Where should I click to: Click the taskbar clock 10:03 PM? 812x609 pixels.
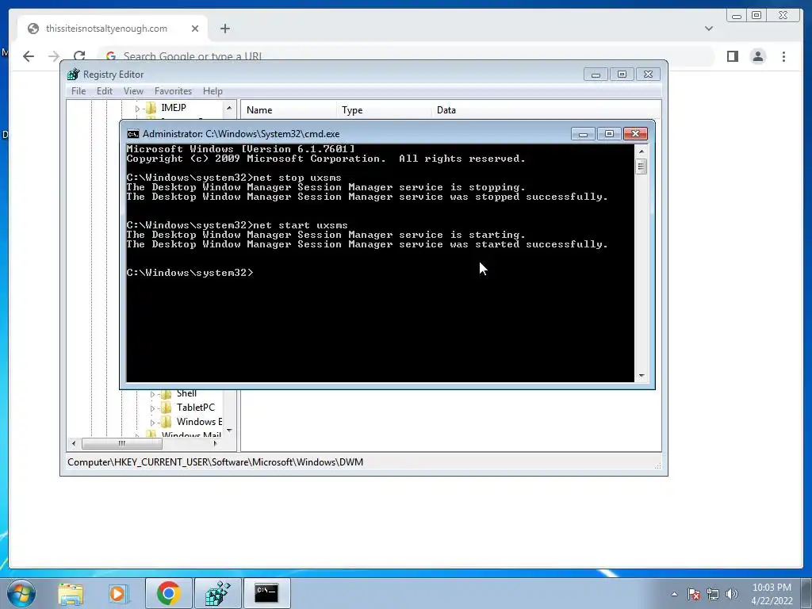click(x=772, y=588)
